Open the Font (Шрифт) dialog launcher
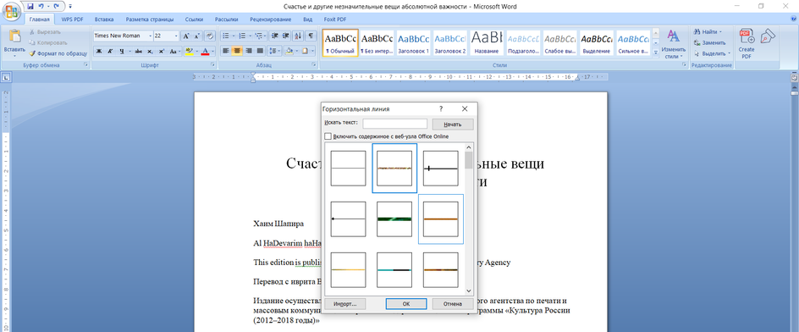The width and height of the screenshot is (799, 332). click(213, 65)
